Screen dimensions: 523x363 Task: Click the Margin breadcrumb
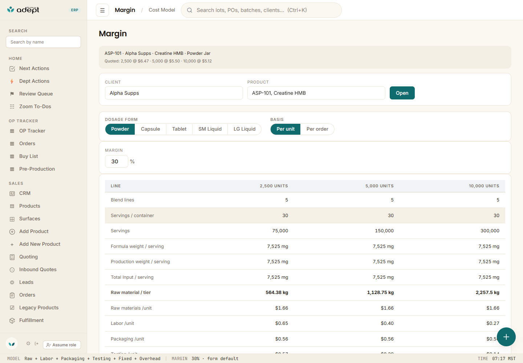125,10
